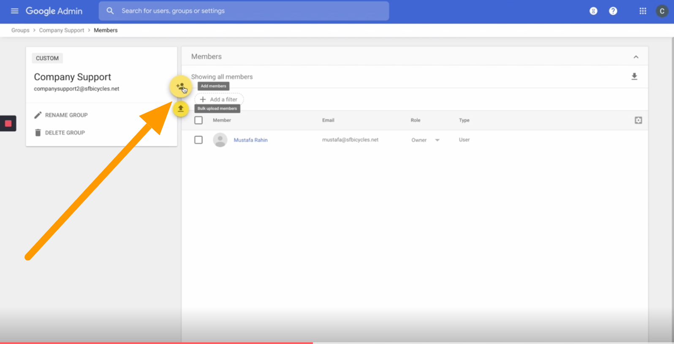Viewport: 674px width, 344px height.
Task: Click the Company Support group title
Action: [73, 77]
